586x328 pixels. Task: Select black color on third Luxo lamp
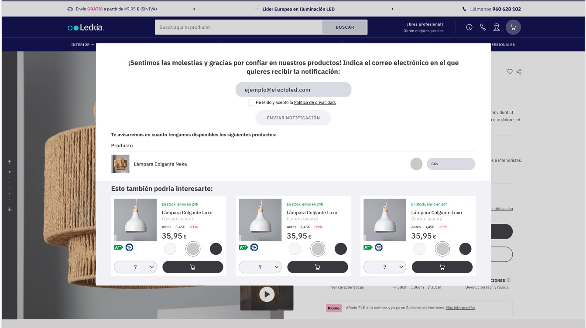coord(465,249)
